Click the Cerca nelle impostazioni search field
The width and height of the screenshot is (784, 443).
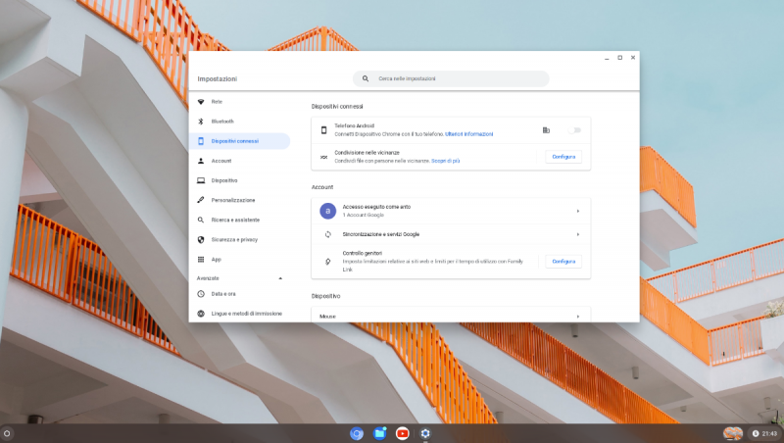pos(451,78)
